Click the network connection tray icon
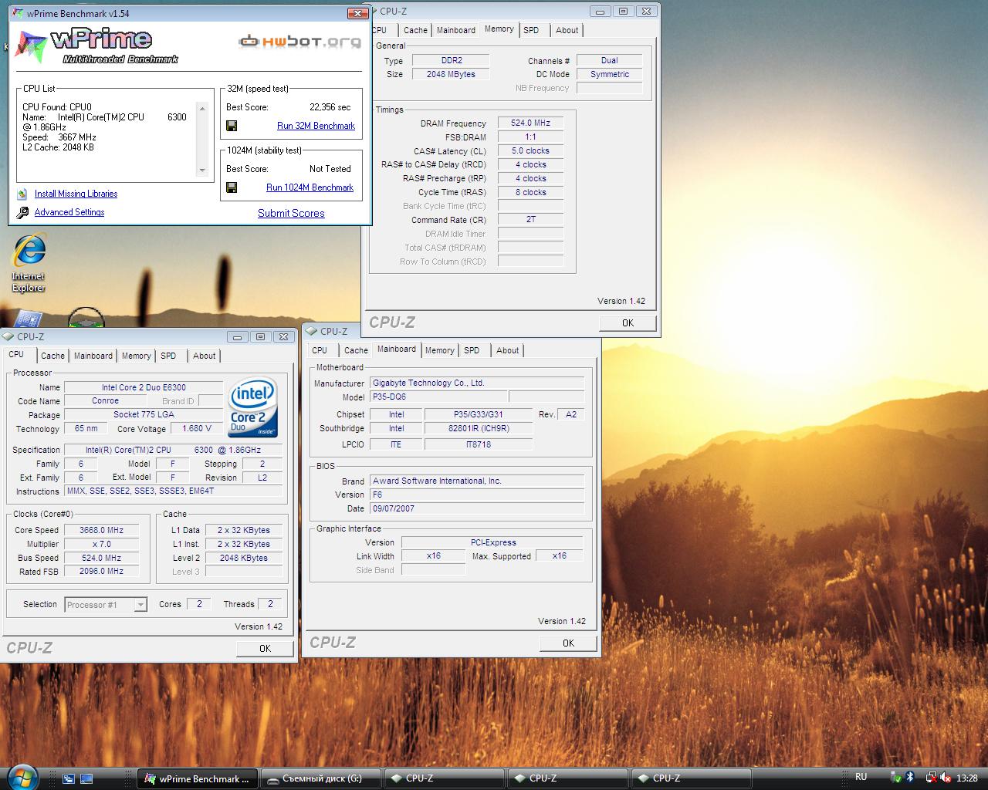The image size is (988, 790). pyautogui.click(x=931, y=778)
